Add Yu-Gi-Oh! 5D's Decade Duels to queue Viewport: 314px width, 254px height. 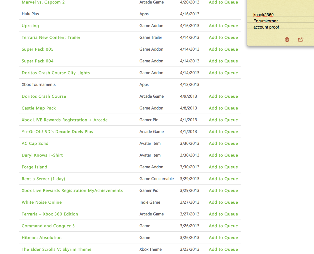pos(223,132)
